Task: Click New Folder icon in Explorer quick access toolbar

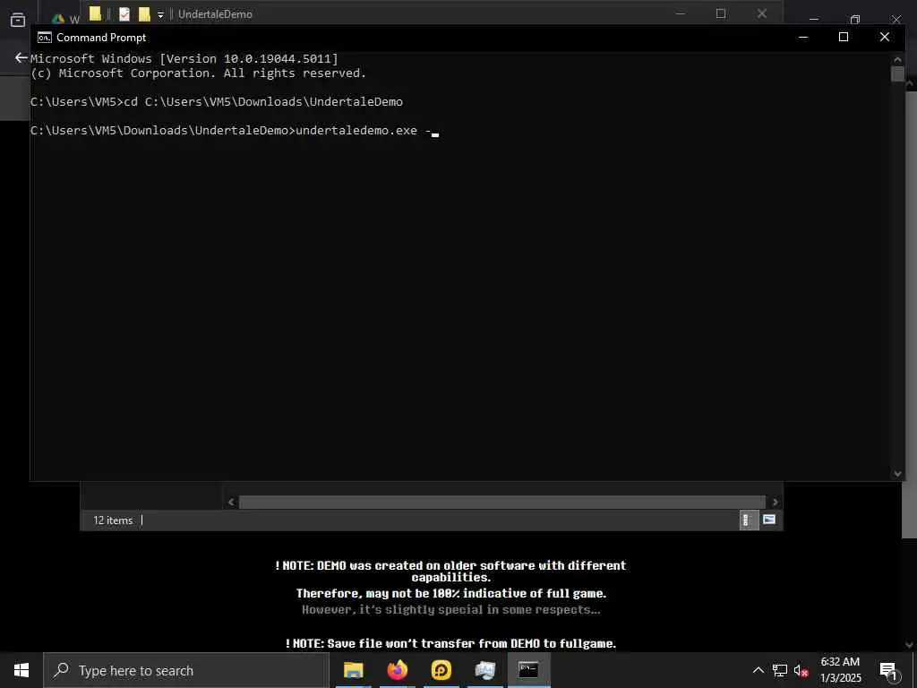Action: (144, 14)
